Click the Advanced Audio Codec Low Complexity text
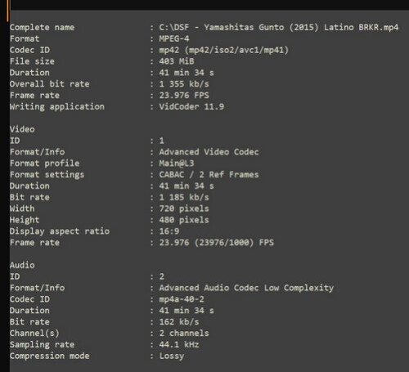 (246, 288)
